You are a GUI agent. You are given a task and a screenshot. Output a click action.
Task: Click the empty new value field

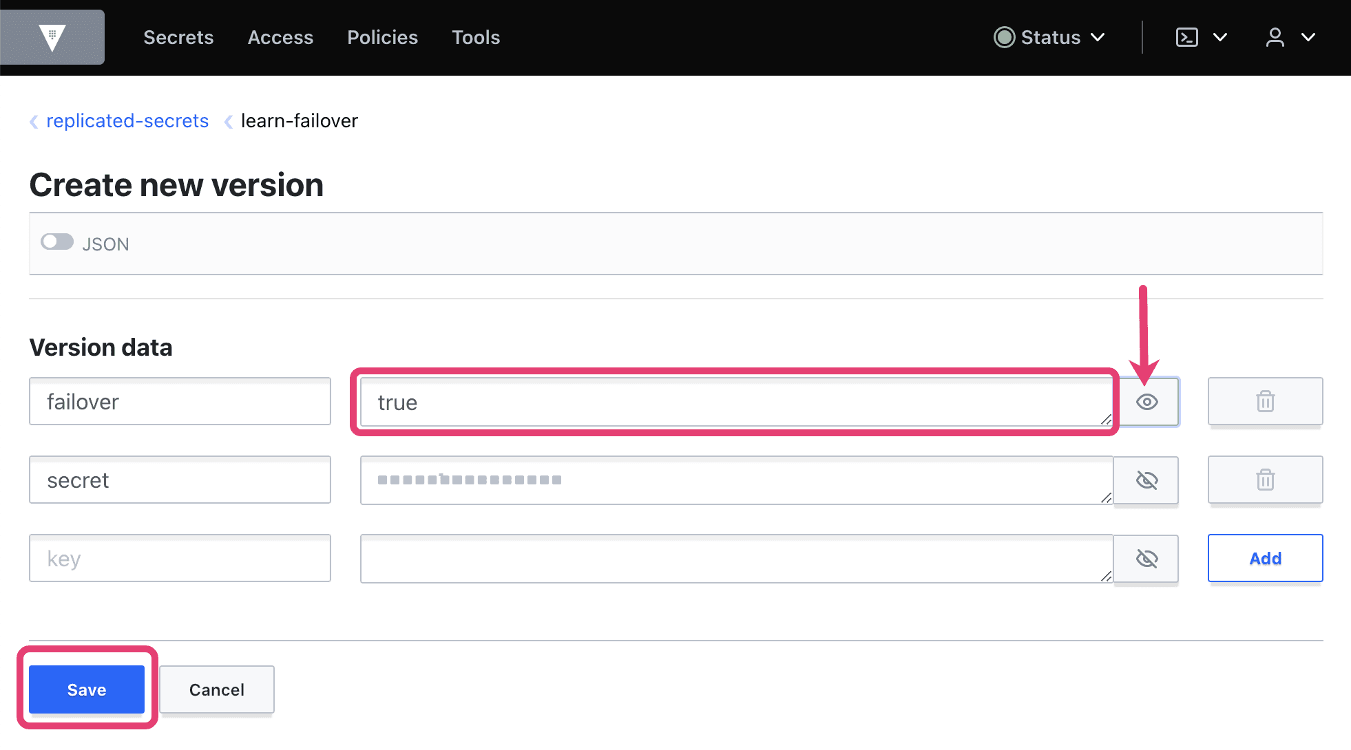(736, 559)
